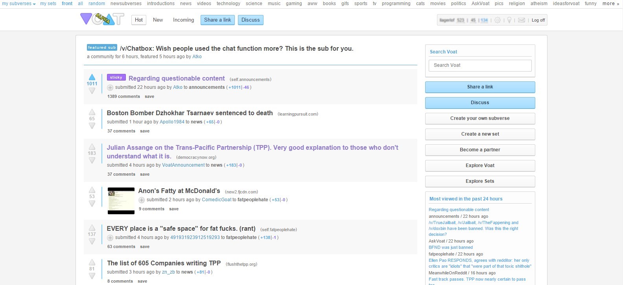Viewport: 623px width, 285px height.
Task: Click the Voat Alpha logo
Action: click(x=102, y=19)
